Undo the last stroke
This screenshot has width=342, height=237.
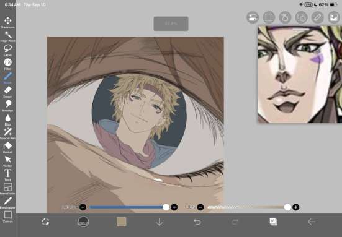197,222
